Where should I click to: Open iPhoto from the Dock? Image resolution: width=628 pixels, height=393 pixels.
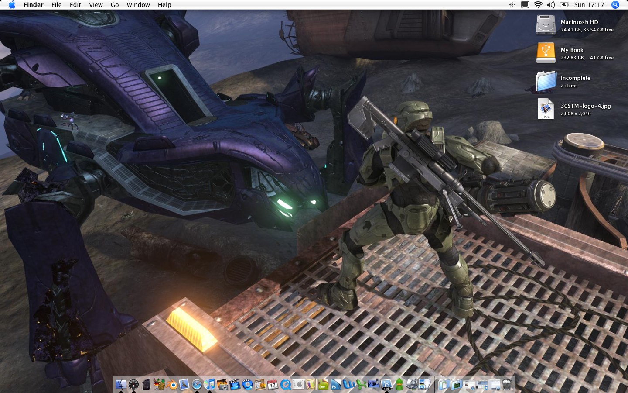222,384
